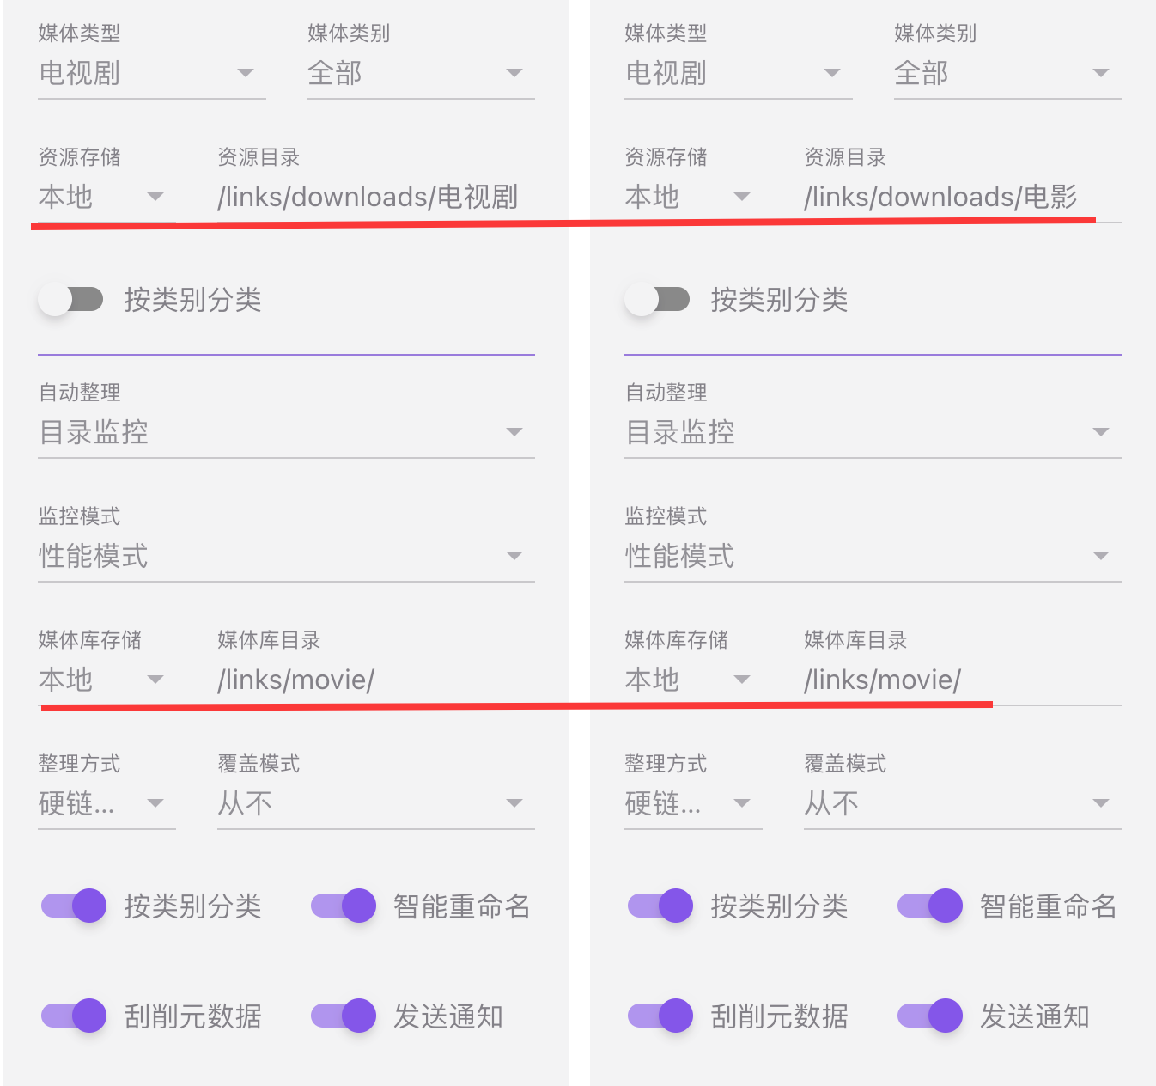
Task: Open 覆盖模式 从不 dropdown in right panel
Action: coord(961,804)
